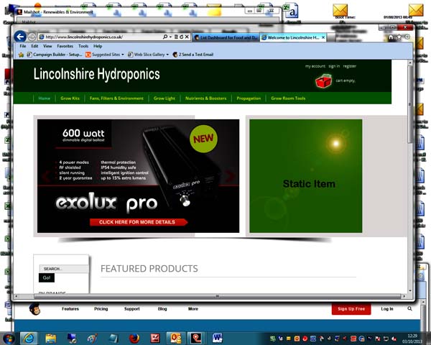Open Nutrients & Boosters section

(x=206, y=98)
